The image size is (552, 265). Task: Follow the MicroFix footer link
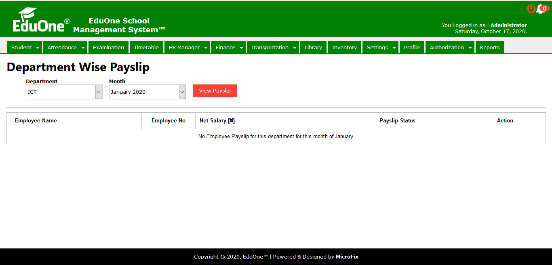tap(347, 257)
